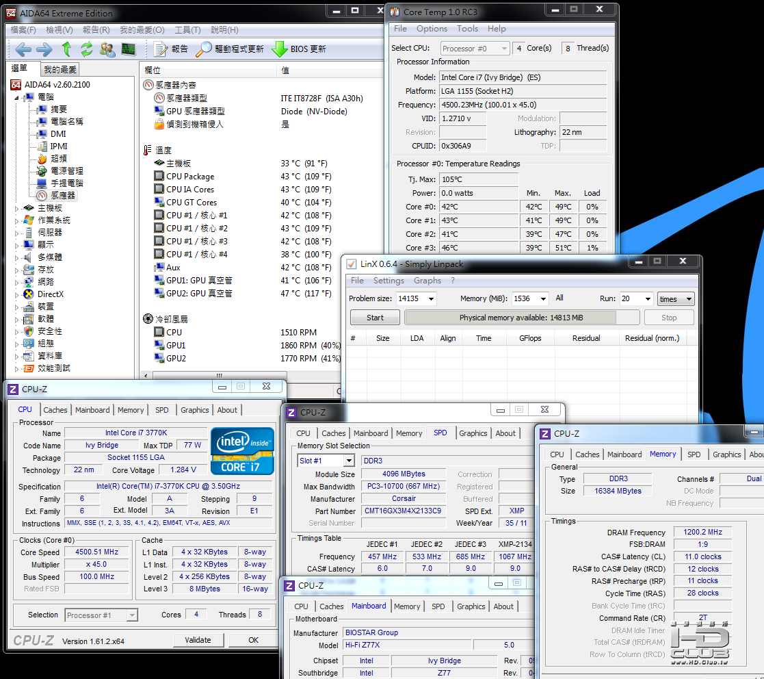The width and height of the screenshot is (764, 679).
Task: Open the LinX 'times' dropdown
Action: pos(688,299)
